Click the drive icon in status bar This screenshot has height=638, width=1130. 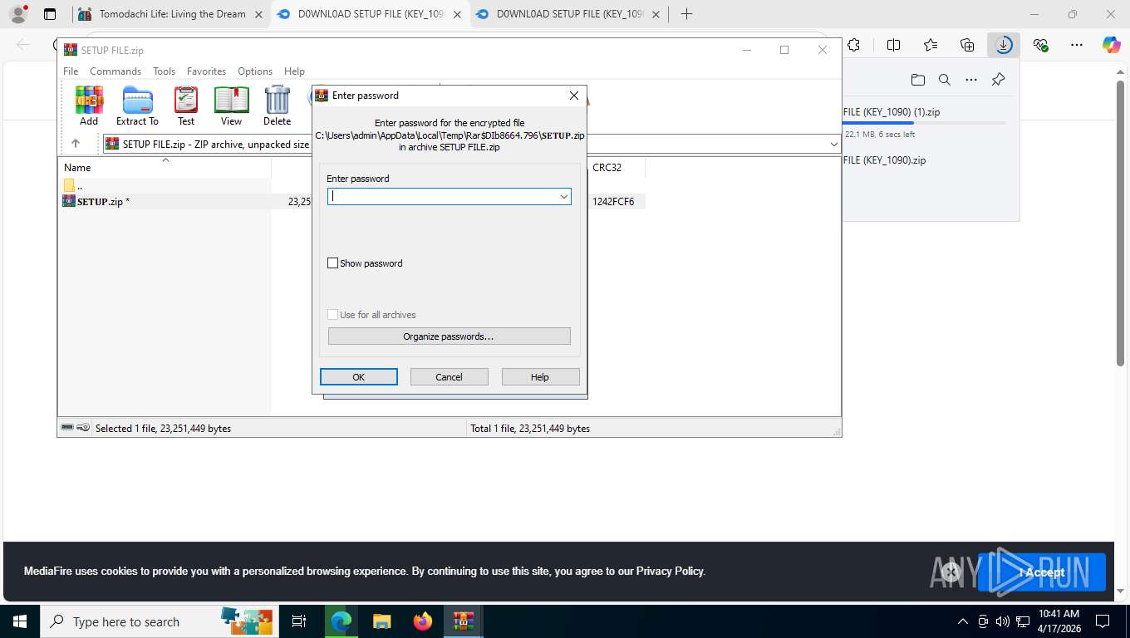coord(67,428)
